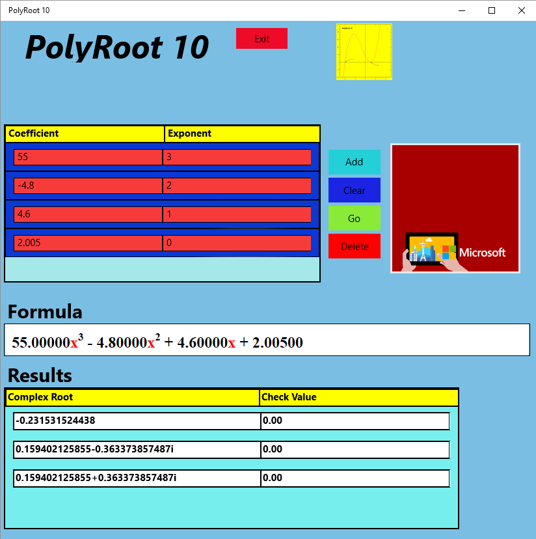Click the Microsoft advertisement banner
This screenshot has height=539, width=536.
point(455,208)
